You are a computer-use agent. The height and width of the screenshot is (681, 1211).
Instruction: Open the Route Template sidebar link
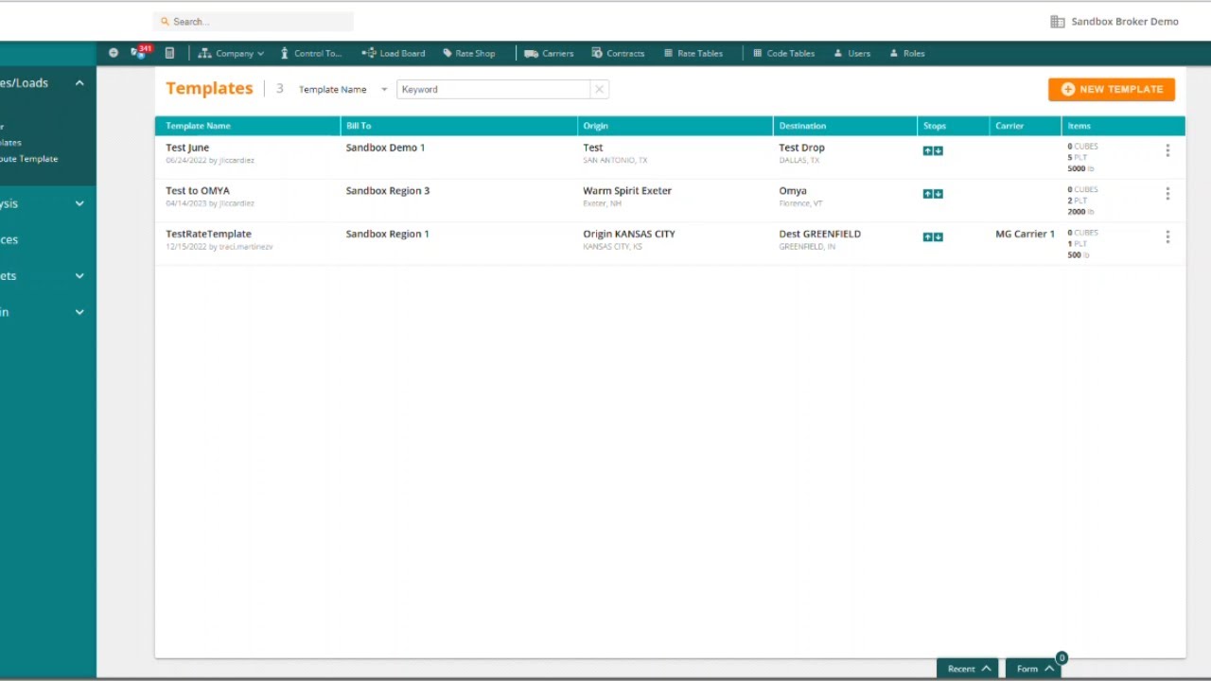29,159
